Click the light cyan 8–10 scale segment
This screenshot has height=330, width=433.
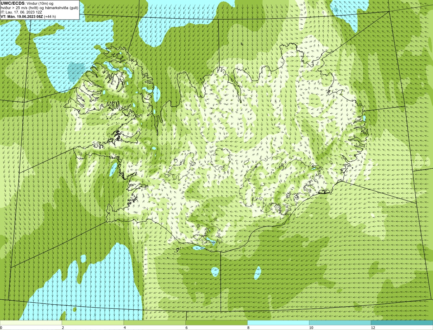pyautogui.click(x=278, y=323)
